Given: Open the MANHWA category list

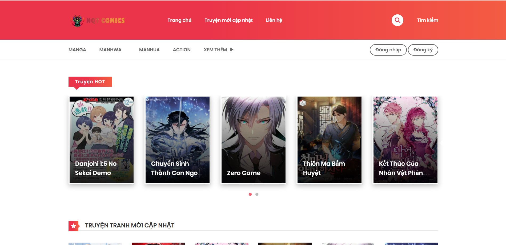Looking at the screenshot, I should pyautogui.click(x=110, y=50).
